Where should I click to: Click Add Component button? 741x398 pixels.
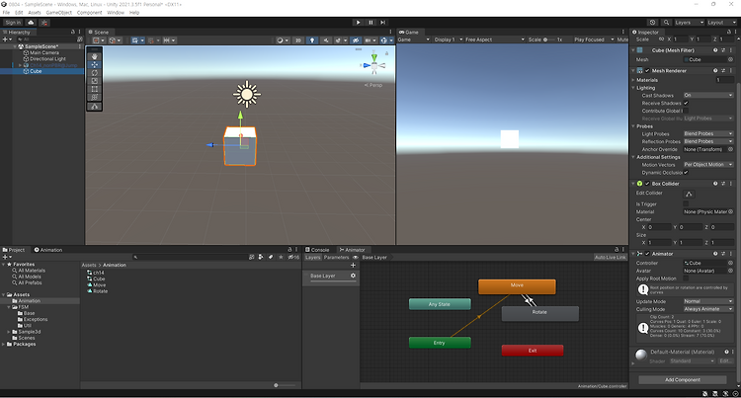click(x=683, y=379)
